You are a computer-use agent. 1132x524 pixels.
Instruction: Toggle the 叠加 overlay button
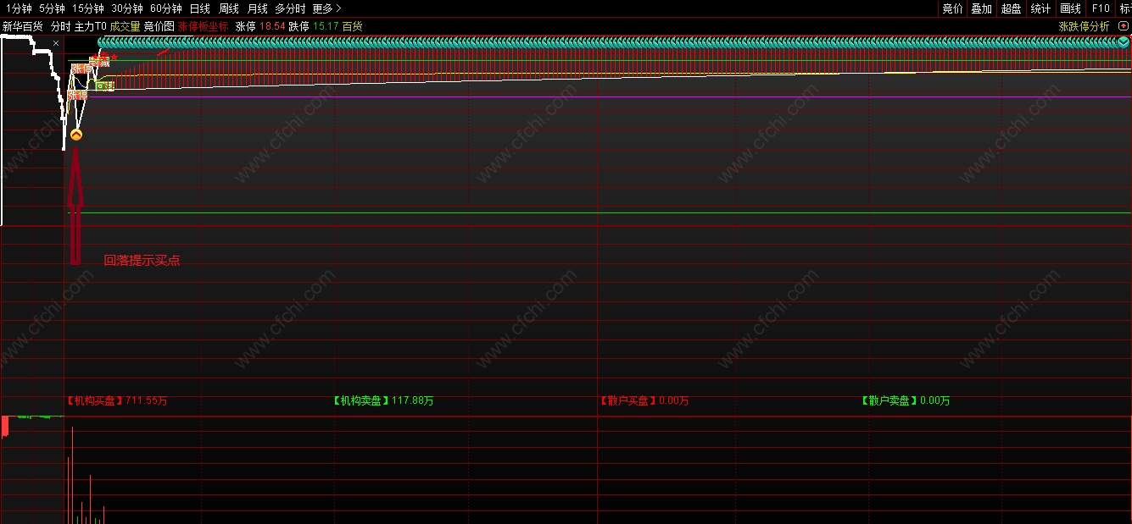pyautogui.click(x=981, y=8)
